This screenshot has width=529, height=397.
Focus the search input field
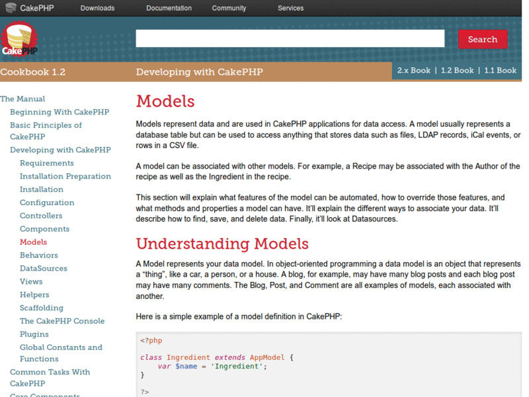pyautogui.click(x=290, y=38)
